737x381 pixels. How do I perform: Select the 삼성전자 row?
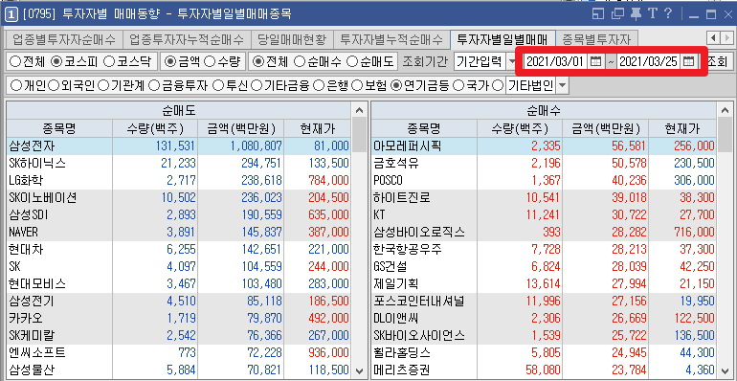(179, 146)
